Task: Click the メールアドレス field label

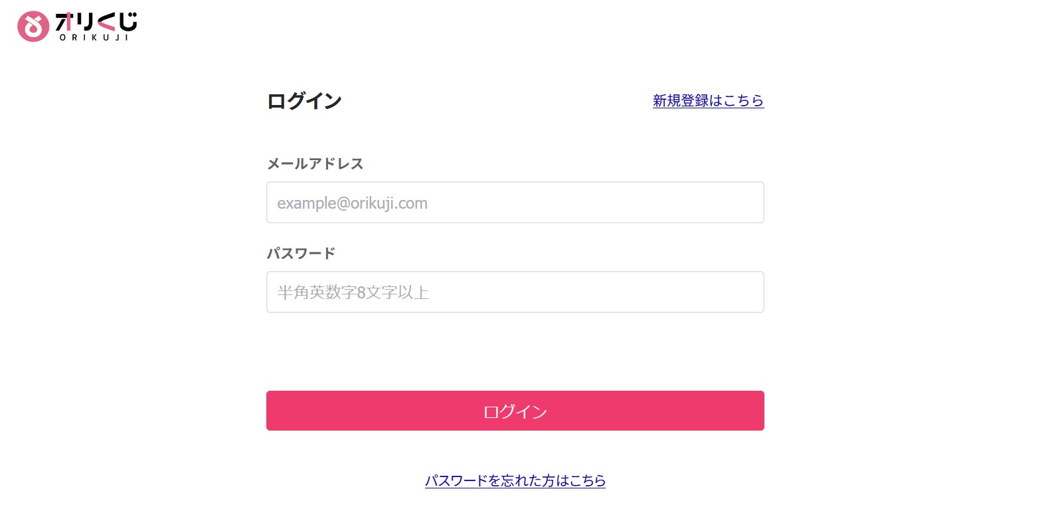Action: tap(315, 163)
